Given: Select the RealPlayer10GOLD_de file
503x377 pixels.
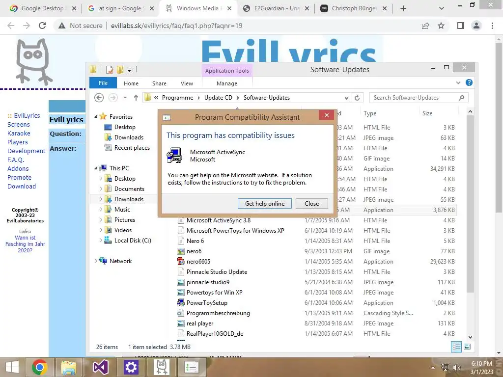Looking at the screenshot, I should 215,334.
